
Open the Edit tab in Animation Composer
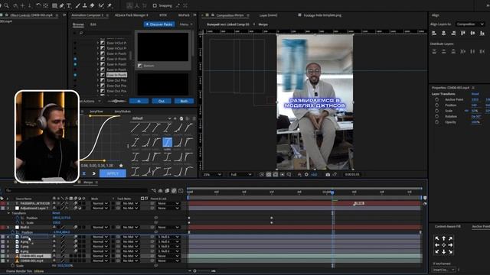click(x=93, y=24)
